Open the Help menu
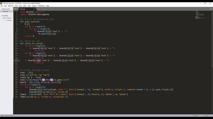Image resolution: width=213 pixels, height=119 pixels. [x=48, y=6]
